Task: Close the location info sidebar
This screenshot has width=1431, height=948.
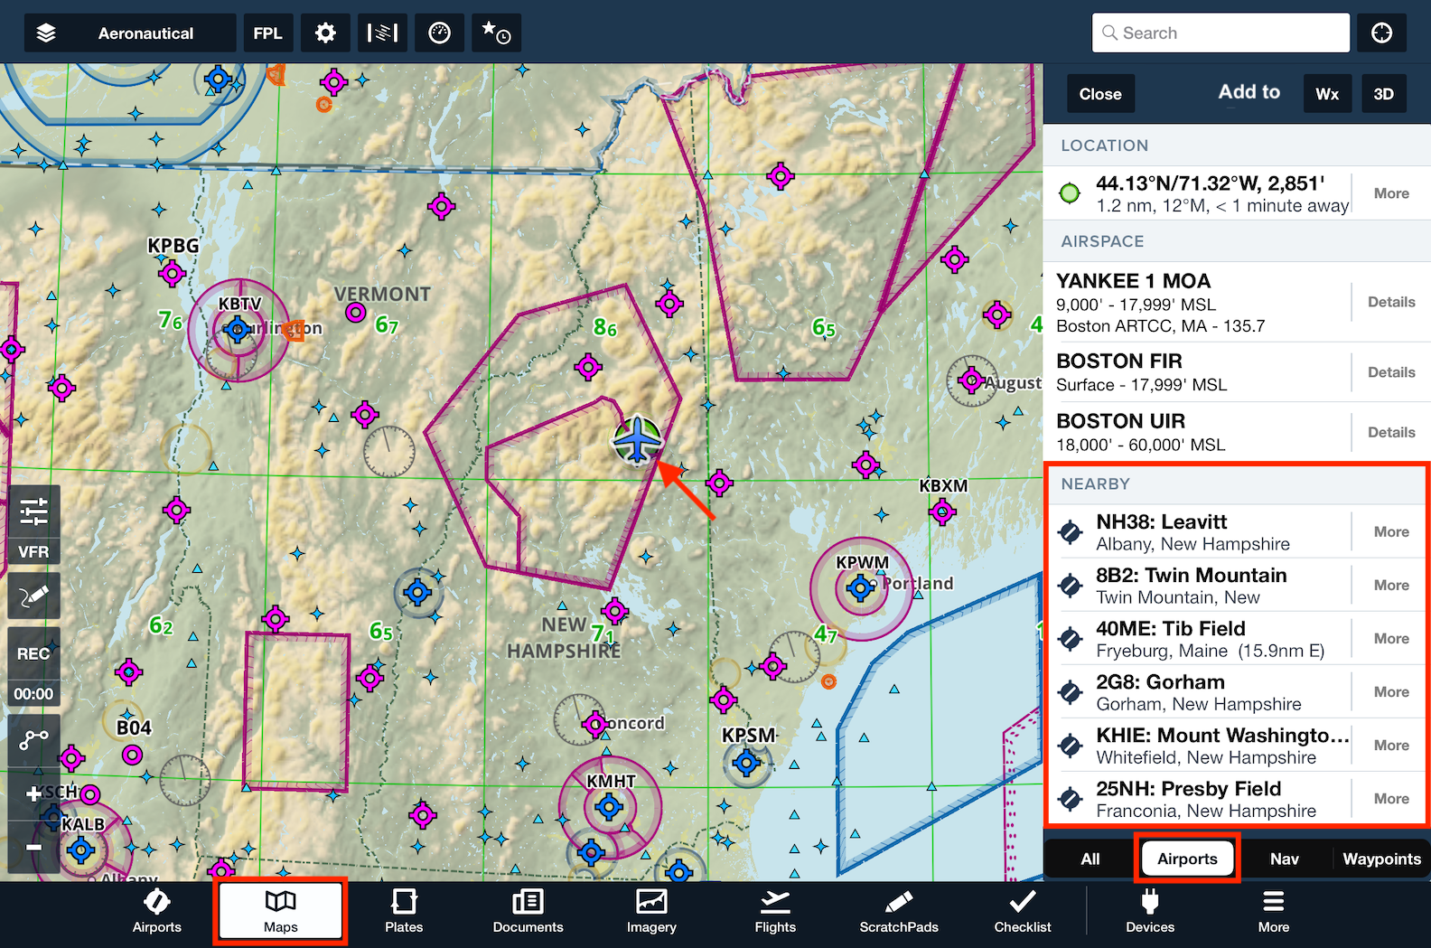Action: pos(1100,94)
